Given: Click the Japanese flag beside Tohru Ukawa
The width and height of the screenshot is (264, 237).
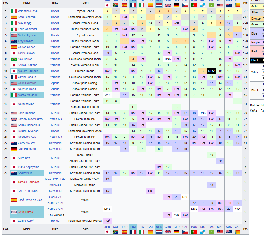Looking at the screenshot, I should pyautogui.click(x=14, y=53).
